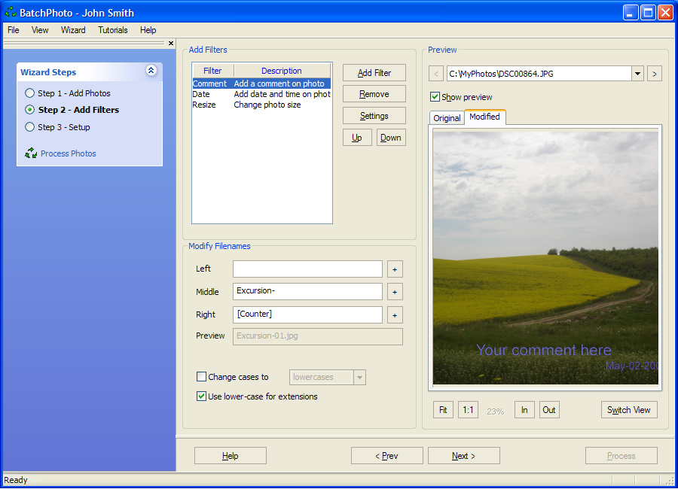Click the + button beside Left field

point(395,269)
